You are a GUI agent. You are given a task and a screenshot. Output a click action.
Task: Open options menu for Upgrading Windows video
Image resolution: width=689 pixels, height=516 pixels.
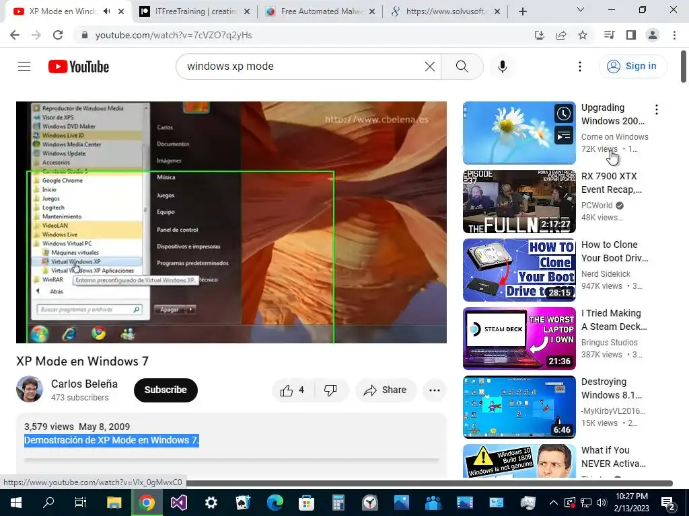click(657, 110)
